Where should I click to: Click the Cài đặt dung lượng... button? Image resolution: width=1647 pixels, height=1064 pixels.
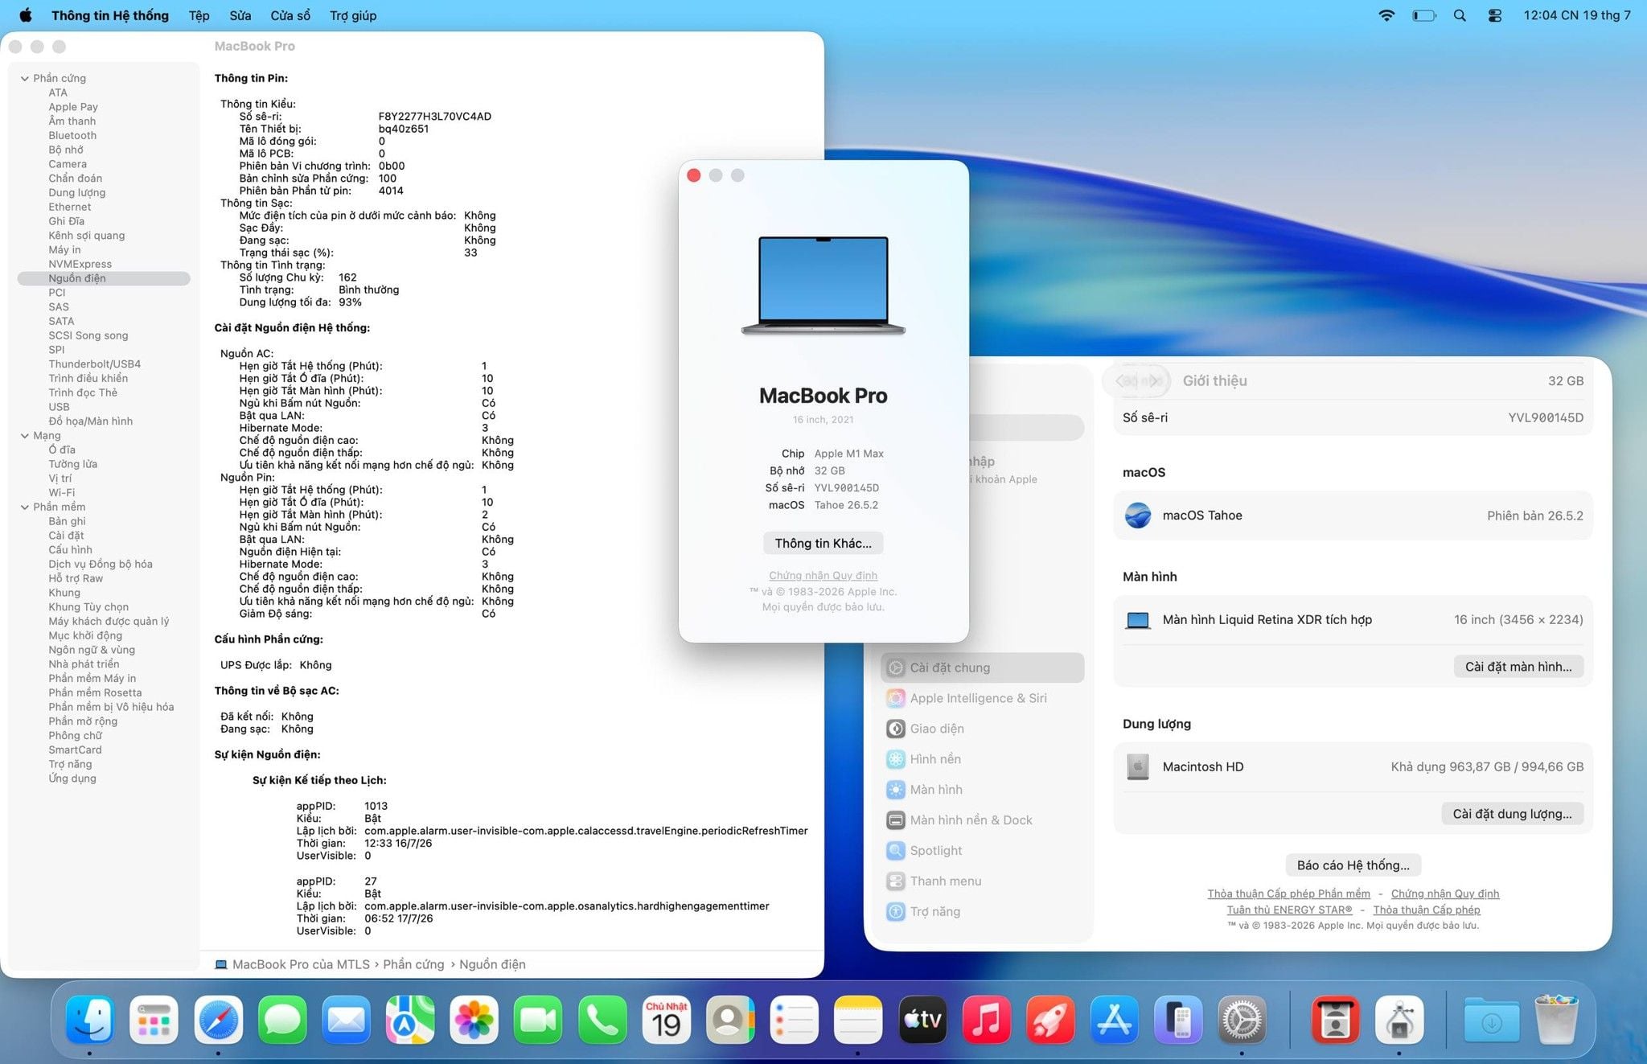pos(1512,813)
